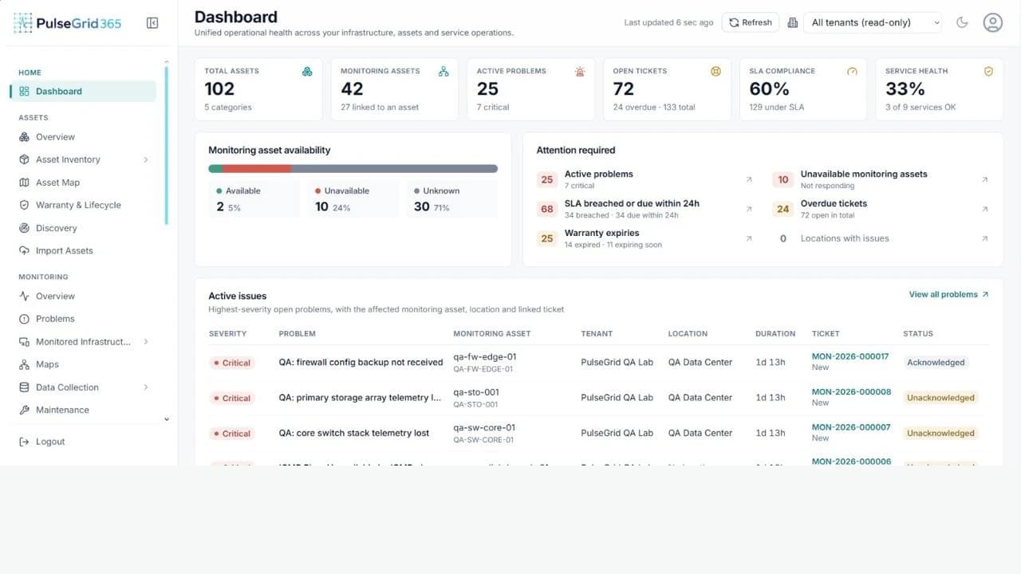
Task: Open ticket MON-2026-000017
Action: (x=850, y=356)
